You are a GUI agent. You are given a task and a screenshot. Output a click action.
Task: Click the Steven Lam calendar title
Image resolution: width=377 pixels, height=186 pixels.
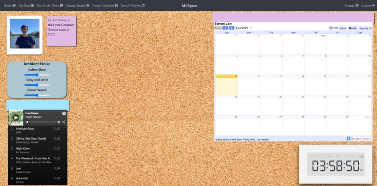pyautogui.click(x=223, y=24)
